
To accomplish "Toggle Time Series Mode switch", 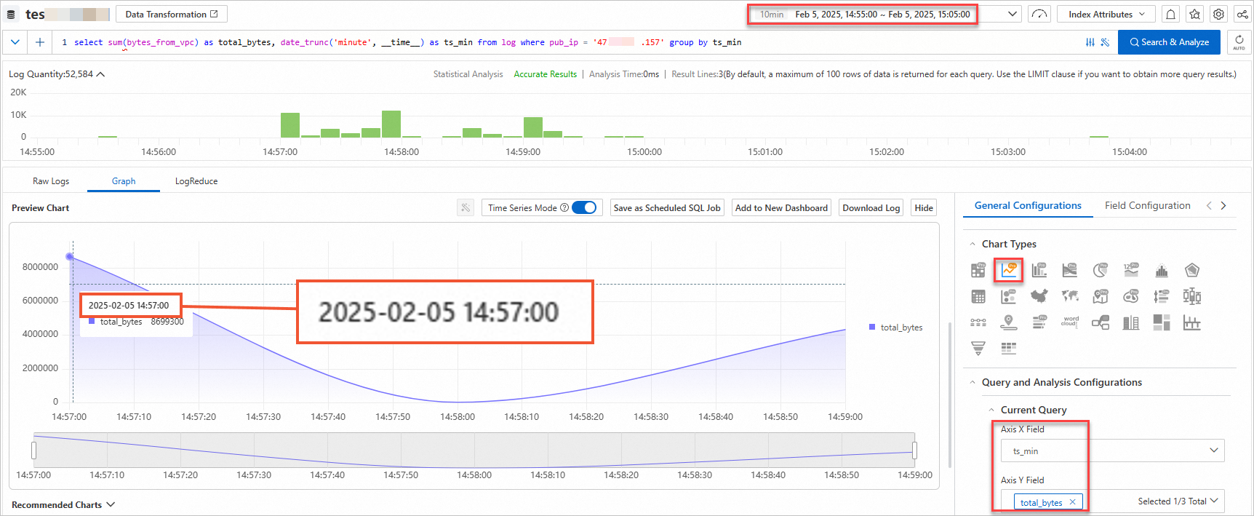I will [x=584, y=207].
